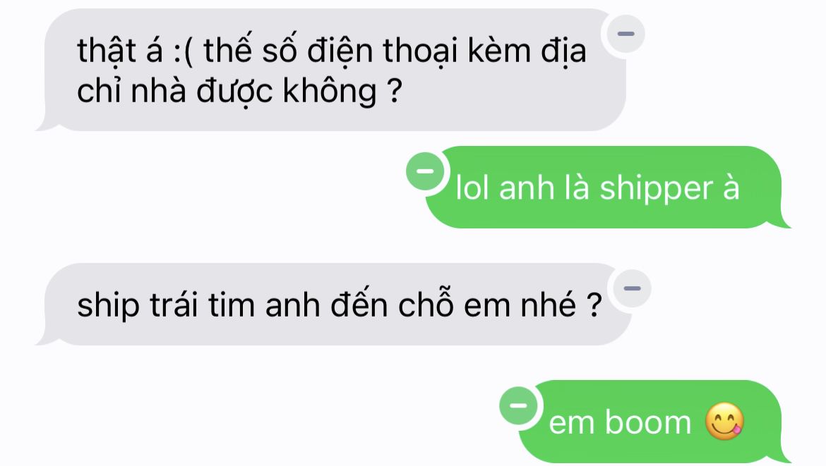Click the words 'địa chỉ nhà' in the first bubble
Screen dimensions: 826x466
pos(332,70)
